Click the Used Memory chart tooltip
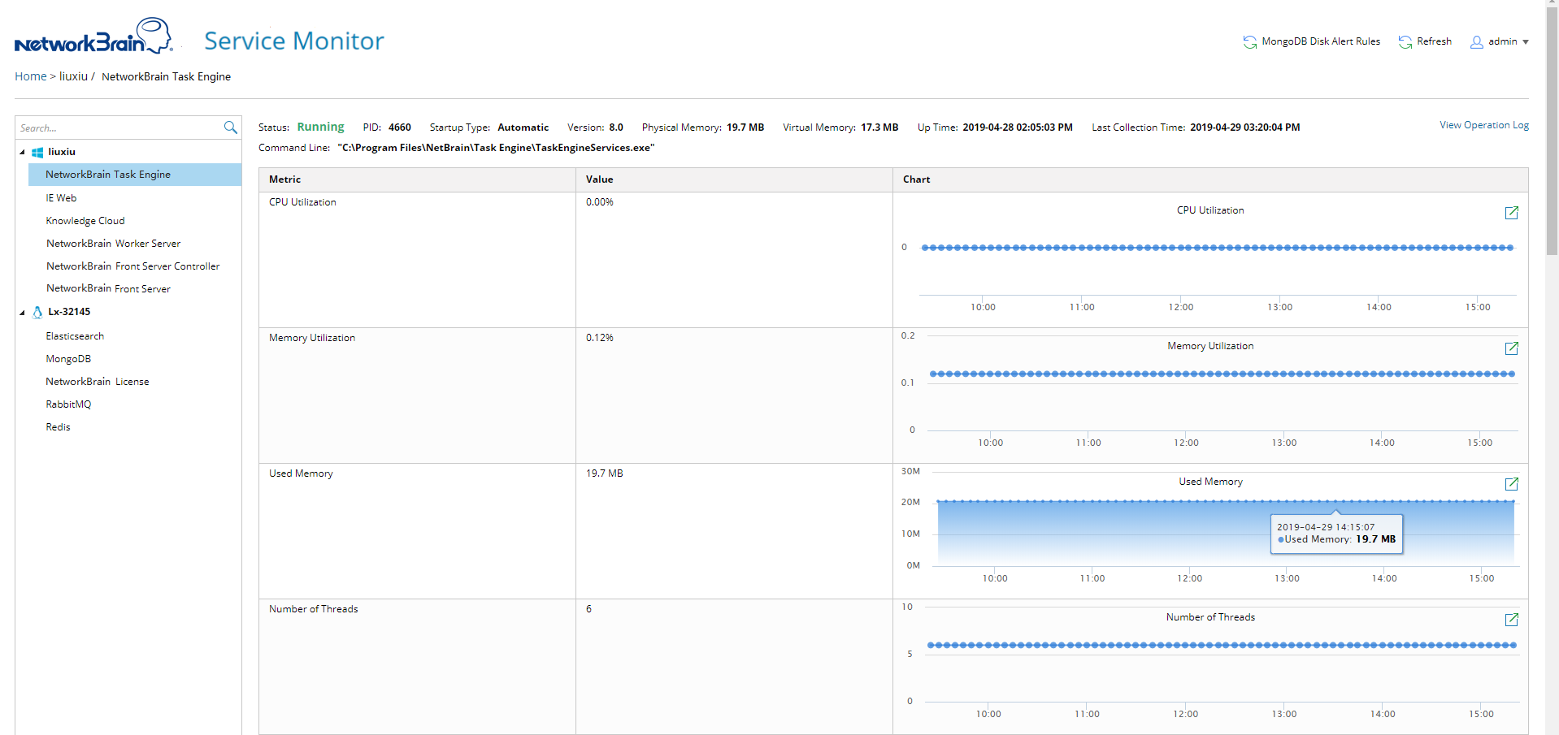The height and width of the screenshot is (735, 1559). (x=1336, y=534)
